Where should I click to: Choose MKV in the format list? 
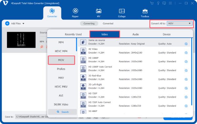(61, 78)
